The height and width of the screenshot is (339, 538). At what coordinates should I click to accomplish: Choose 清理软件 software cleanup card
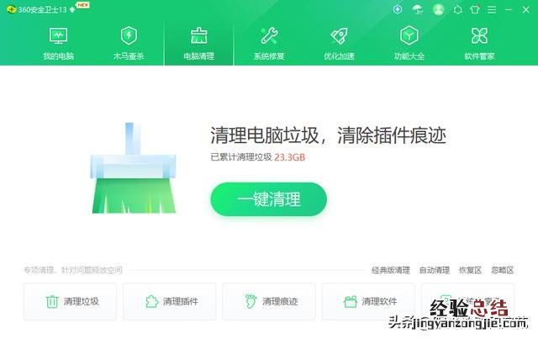click(368, 301)
